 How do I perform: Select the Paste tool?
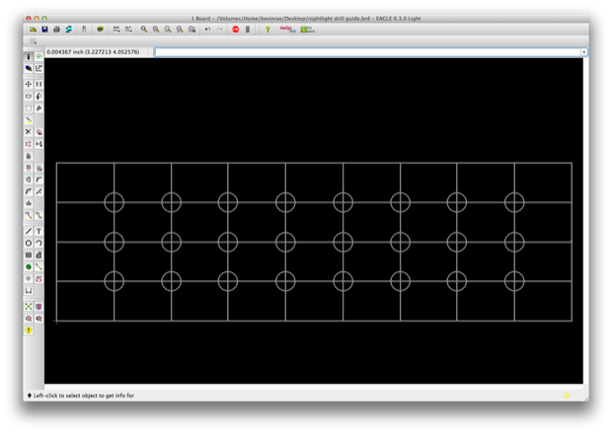[x=29, y=120]
